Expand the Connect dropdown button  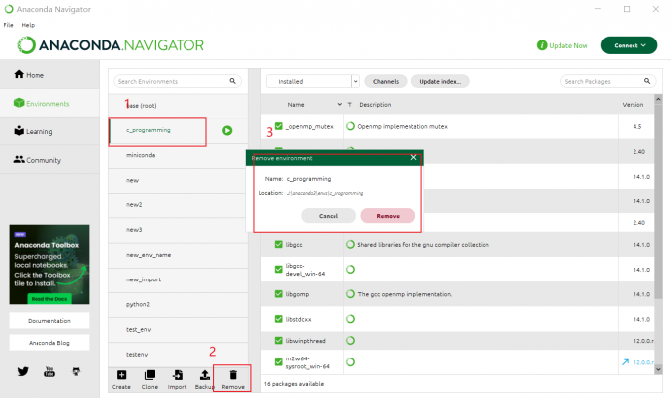click(x=630, y=45)
